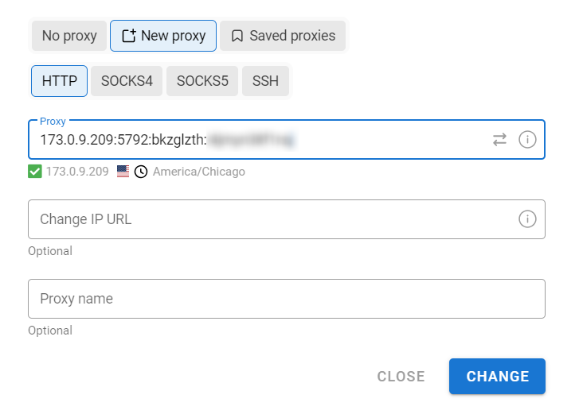
Task: Select the No proxy option
Action: (69, 36)
